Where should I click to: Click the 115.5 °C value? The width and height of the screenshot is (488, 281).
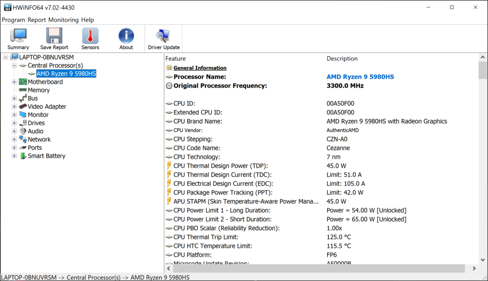tap(339, 246)
